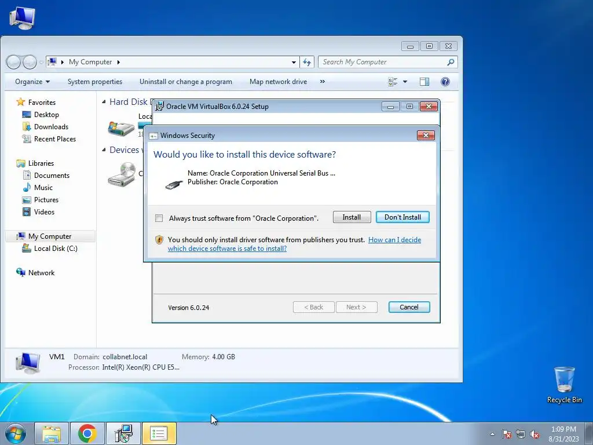This screenshot has height=445, width=593.
Task: Open Pictures library in navigation pane
Action: pyautogui.click(x=46, y=199)
